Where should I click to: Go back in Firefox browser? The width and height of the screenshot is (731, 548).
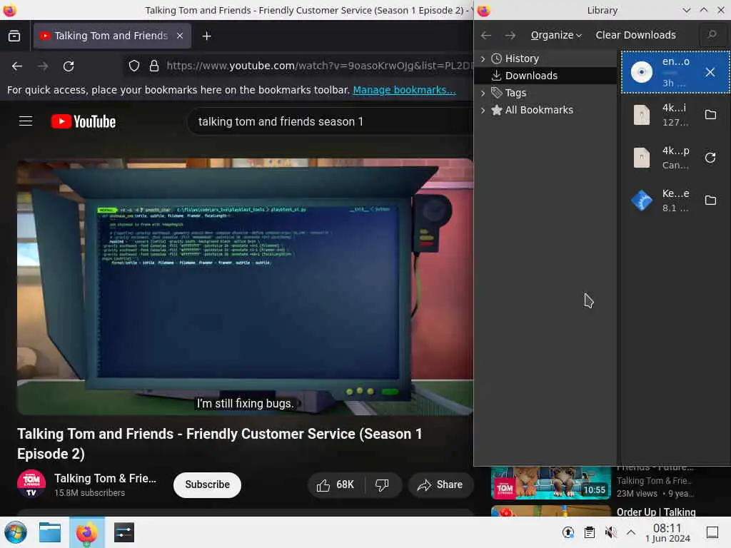tap(17, 66)
